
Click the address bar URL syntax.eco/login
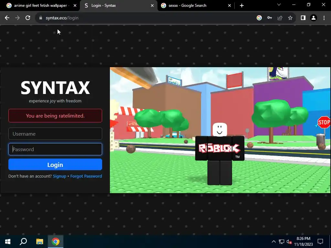click(x=62, y=18)
